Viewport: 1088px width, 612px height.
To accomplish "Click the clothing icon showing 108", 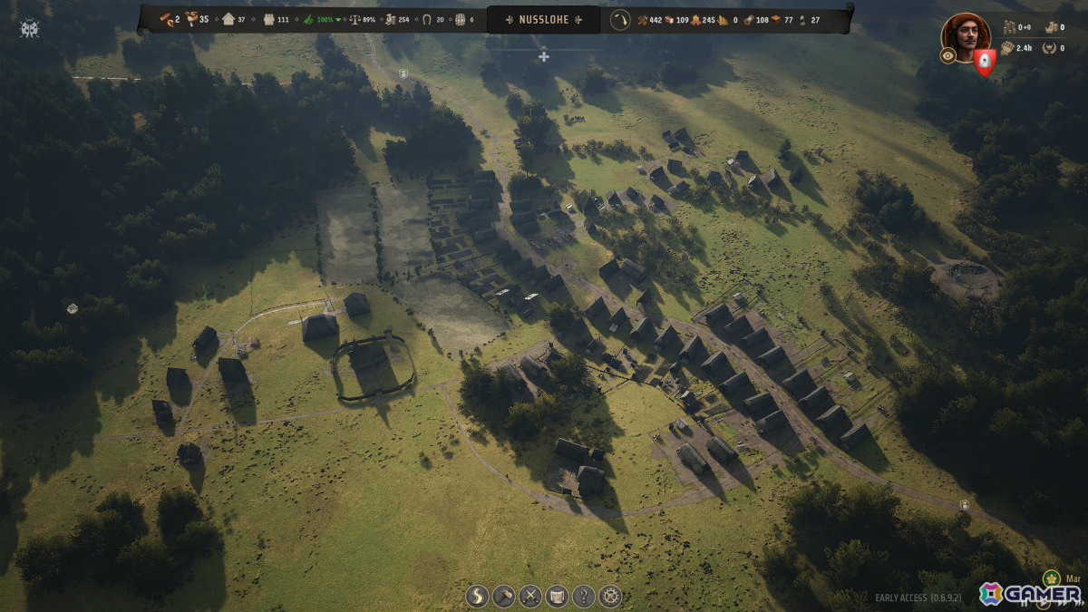I will click(x=748, y=20).
